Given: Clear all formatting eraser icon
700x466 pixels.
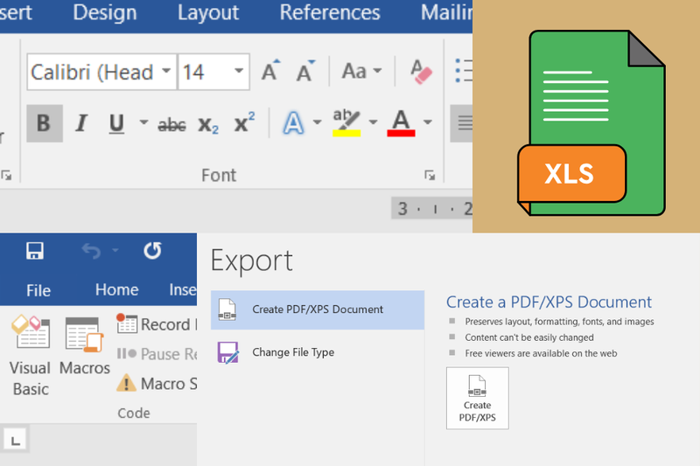Looking at the screenshot, I should click(421, 72).
